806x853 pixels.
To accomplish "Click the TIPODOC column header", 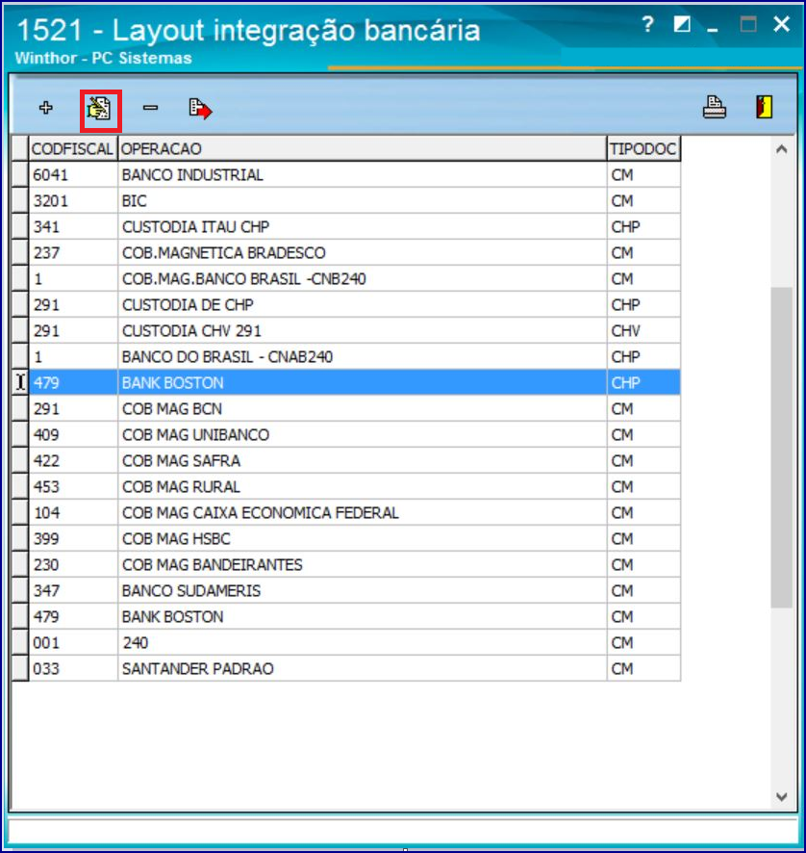I will click(x=643, y=148).
